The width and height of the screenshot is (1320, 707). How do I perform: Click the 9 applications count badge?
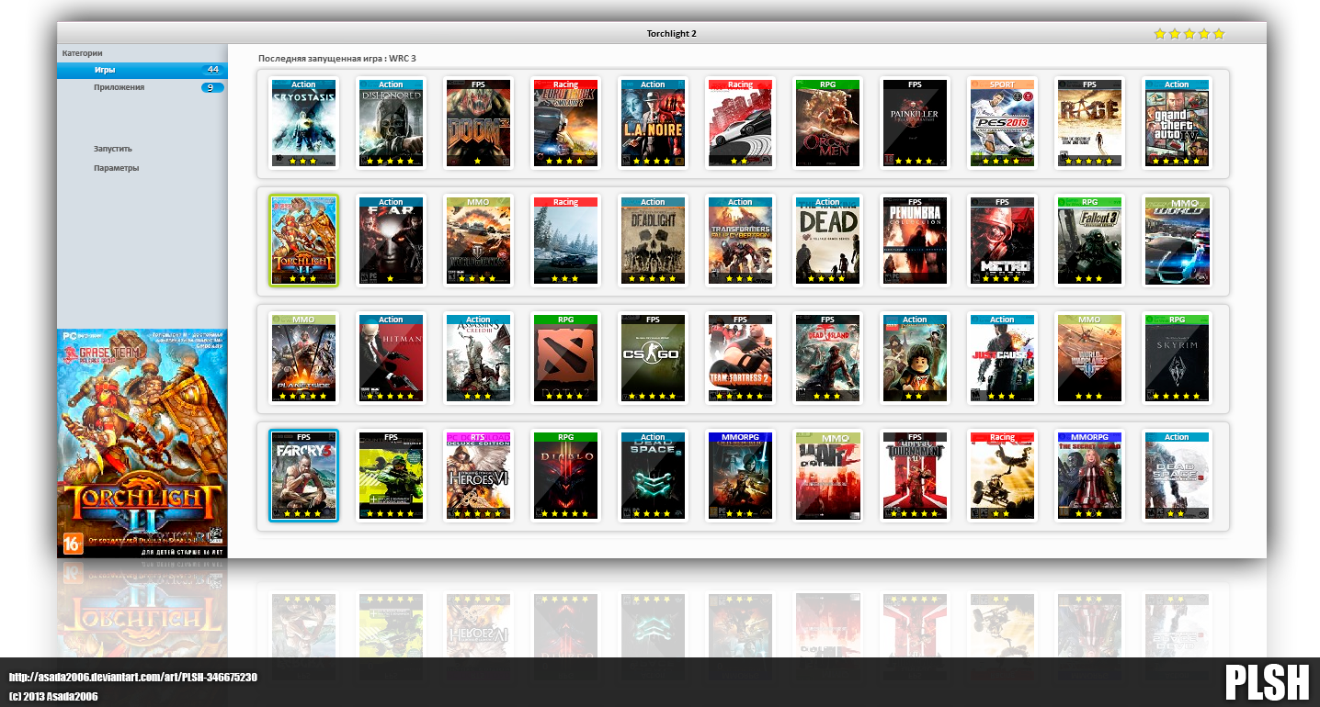click(213, 87)
